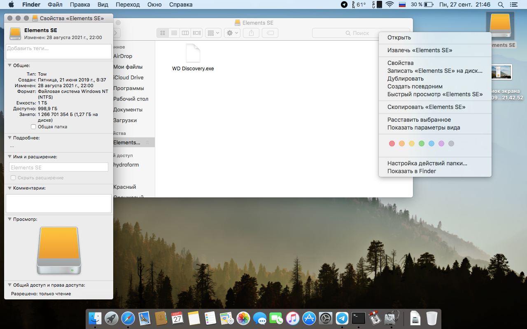Apply the blue tag color in context menu
The image size is (527, 329).
[x=431, y=144]
